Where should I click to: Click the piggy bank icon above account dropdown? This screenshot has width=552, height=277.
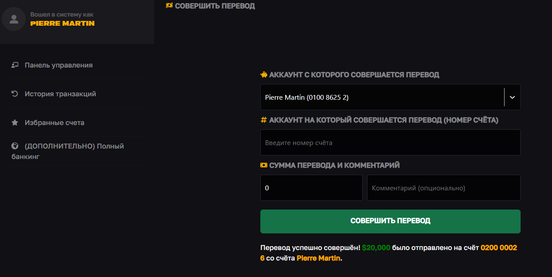pos(264,74)
